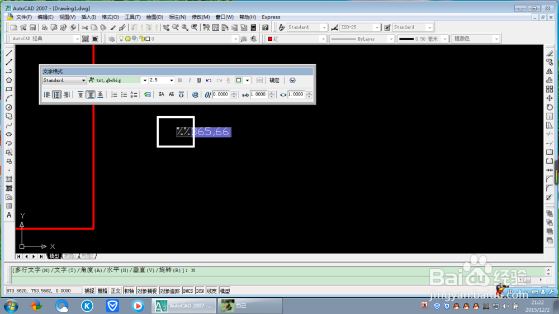Toggle DUCS in status bar
This screenshot has width=559, height=314.
[x=188, y=291]
